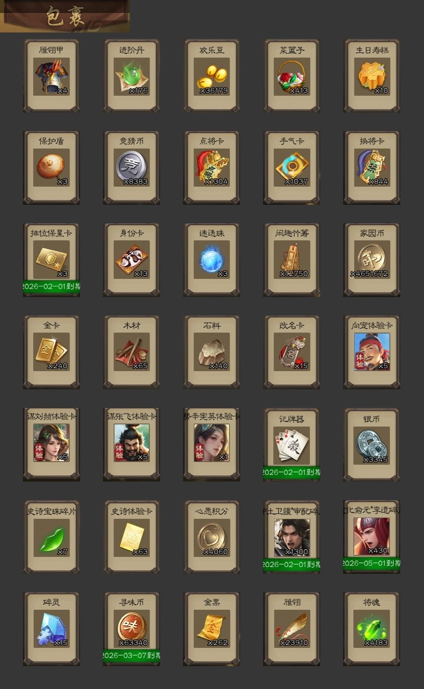Select the 记牌器 playing cards item
Image resolution: width=424 pixels, height=689 pixels.
[x=292, y=445]
